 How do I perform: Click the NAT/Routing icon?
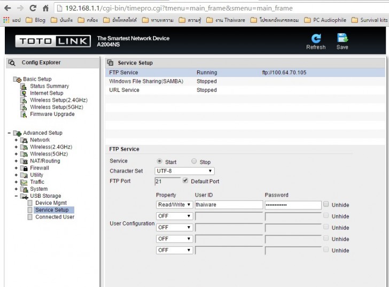pyautogui.click(x=24, y=161)
